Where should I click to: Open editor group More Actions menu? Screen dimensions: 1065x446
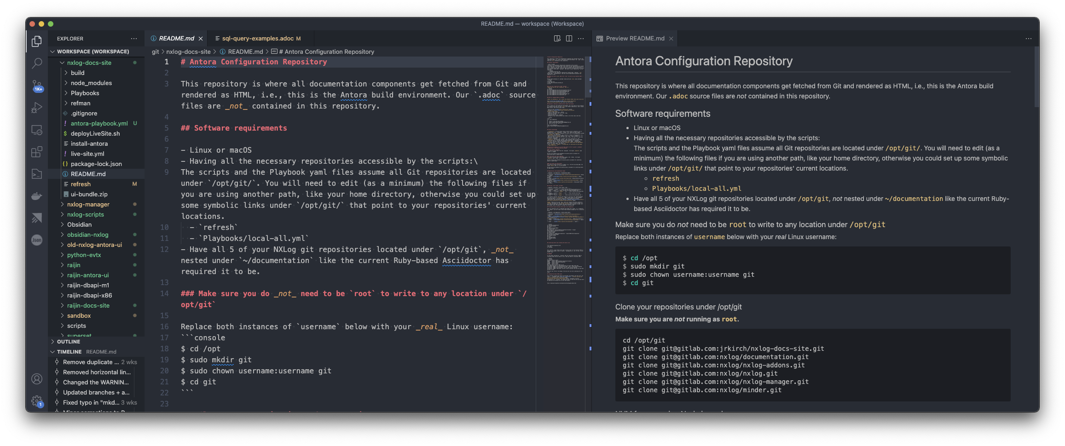(581, 39)
